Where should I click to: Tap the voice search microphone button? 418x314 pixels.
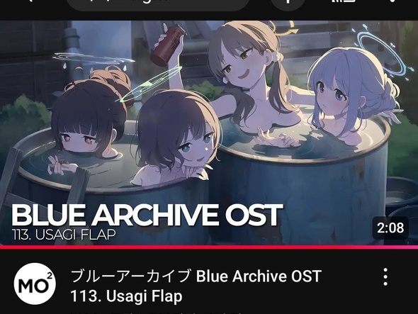coord(288,4)
